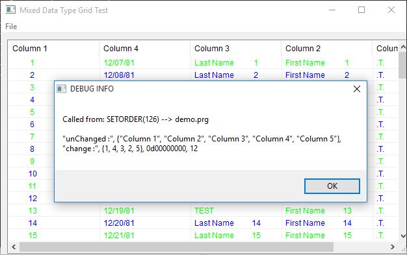Select row number 2 in Column 1
This screenshot has height=255, width=407.
33,75
